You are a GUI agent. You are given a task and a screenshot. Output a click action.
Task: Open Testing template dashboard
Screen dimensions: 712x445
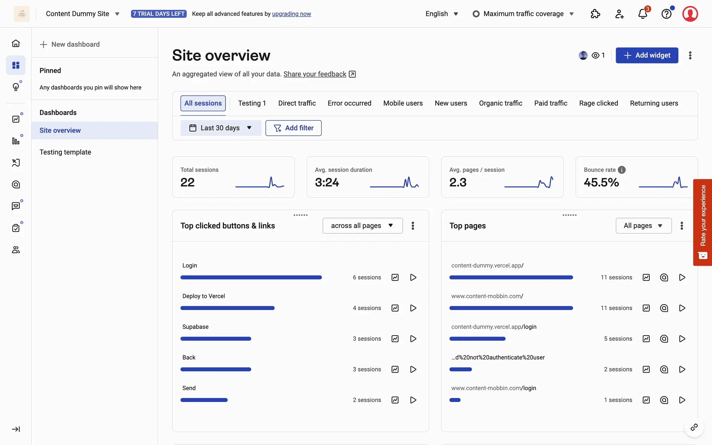coord(65,152)
